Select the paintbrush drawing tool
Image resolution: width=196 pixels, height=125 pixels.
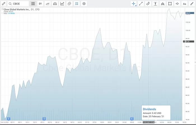[x=192, y=4]
